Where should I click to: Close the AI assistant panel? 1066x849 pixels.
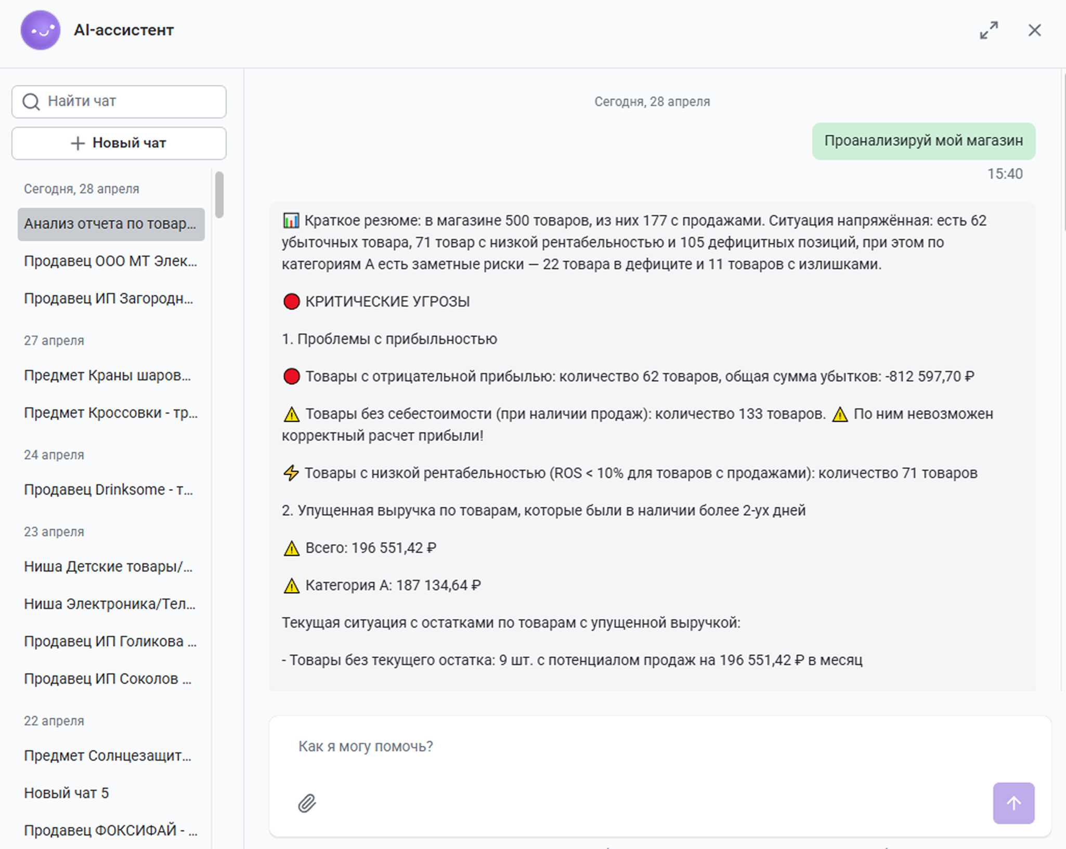click(1034, 30)
